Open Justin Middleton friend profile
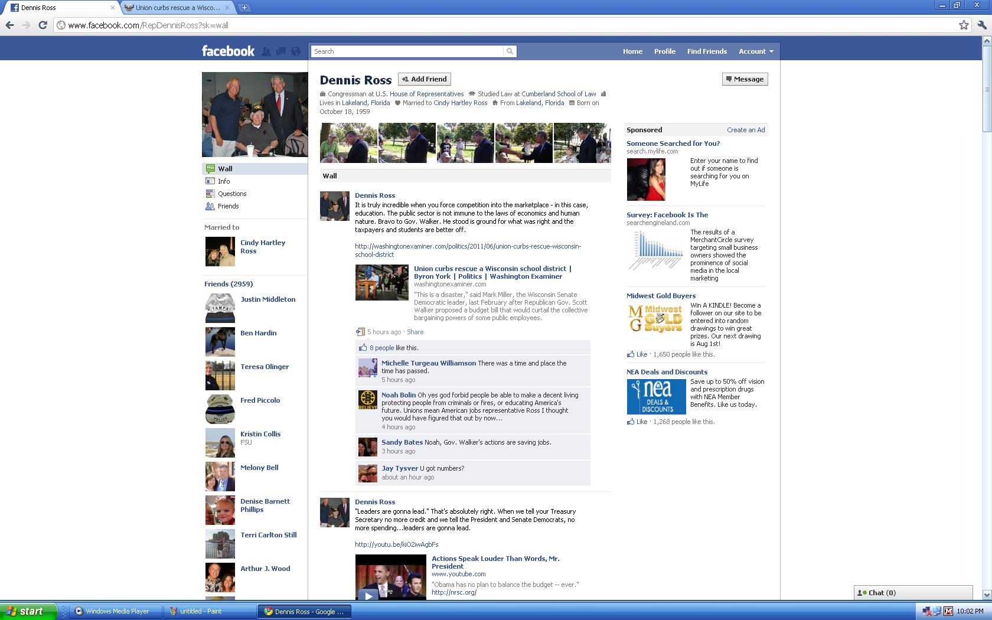 pos(267,299)
